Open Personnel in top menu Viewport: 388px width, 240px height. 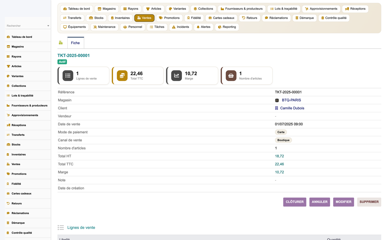pos(133,27)
